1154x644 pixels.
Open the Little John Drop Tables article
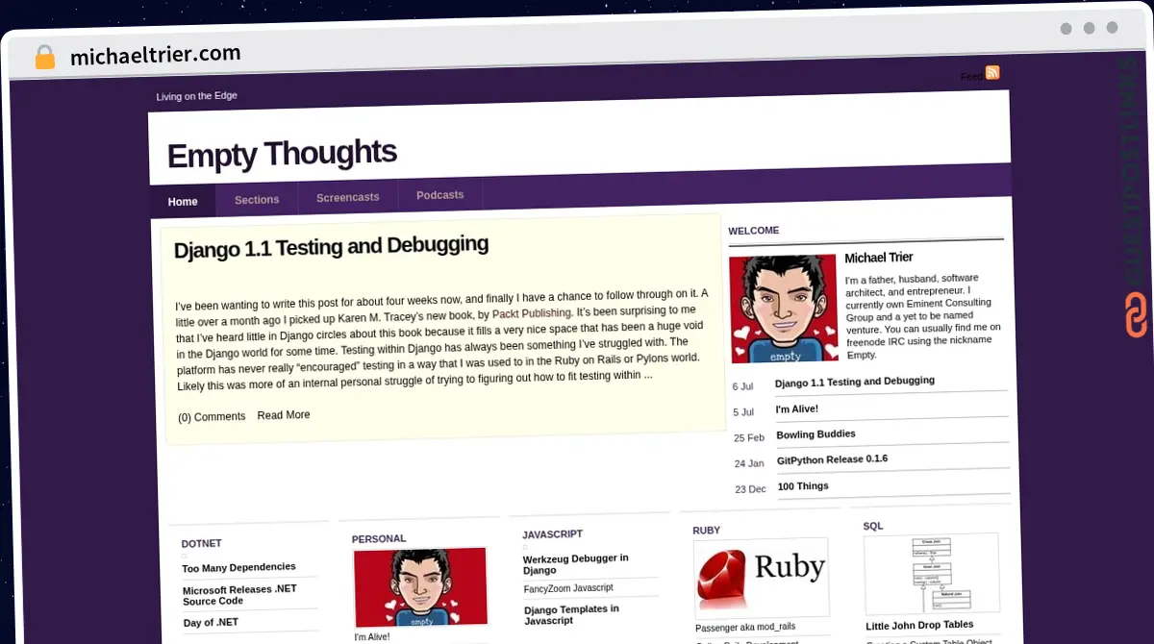coord(919,625)
